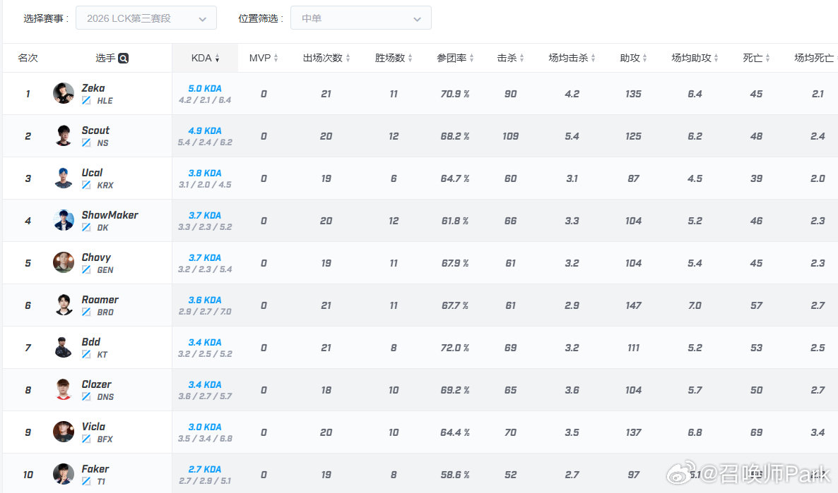Sort by 场均击杀 column header
Image resolution: width=838 pixels, height=493 pixels.
[572, 58]
